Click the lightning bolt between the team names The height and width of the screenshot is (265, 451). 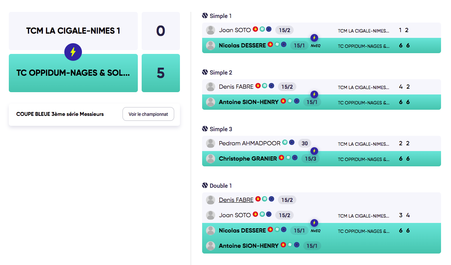(x=73, y=52)
